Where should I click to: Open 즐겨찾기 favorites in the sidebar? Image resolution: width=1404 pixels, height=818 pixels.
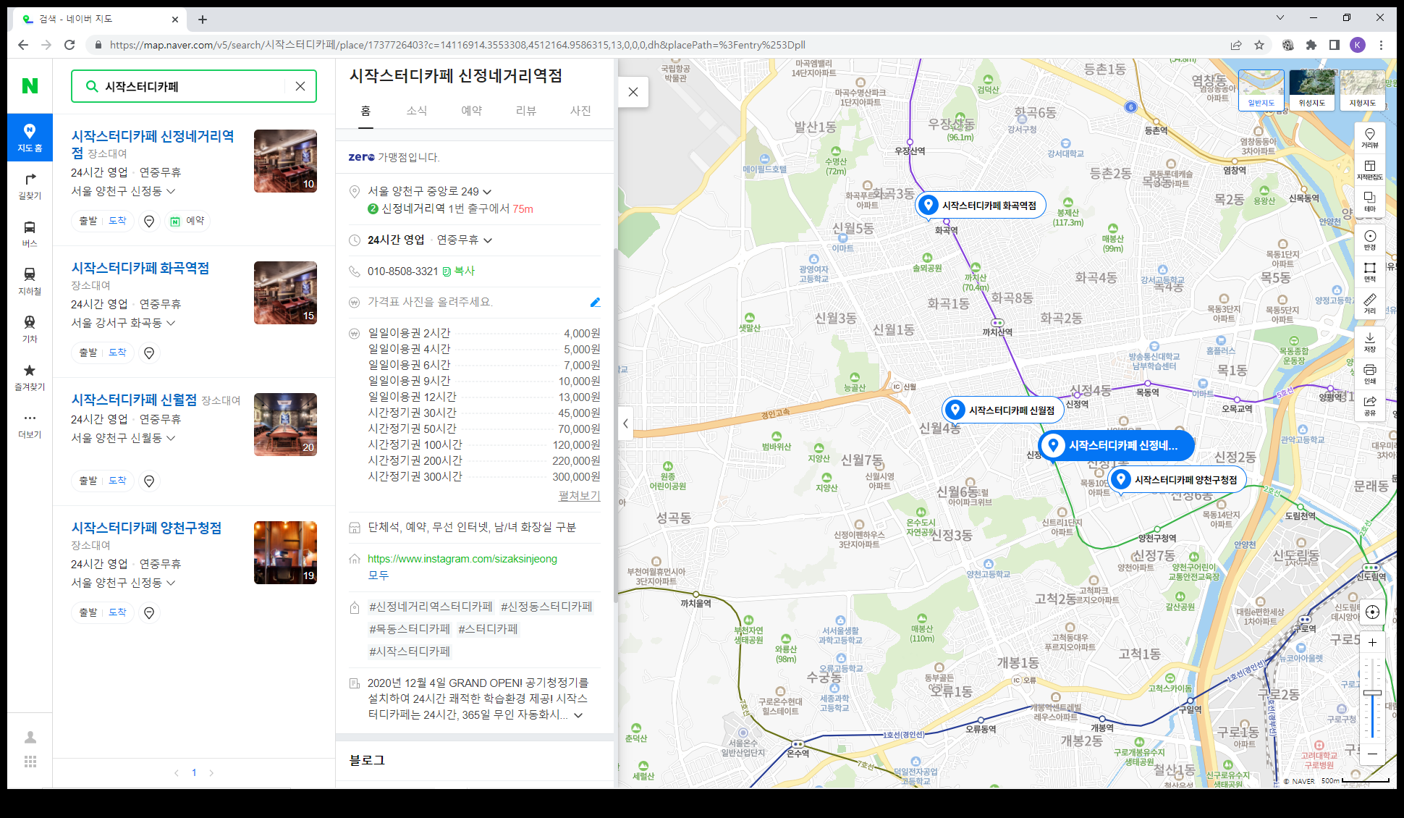coord(30,377)
